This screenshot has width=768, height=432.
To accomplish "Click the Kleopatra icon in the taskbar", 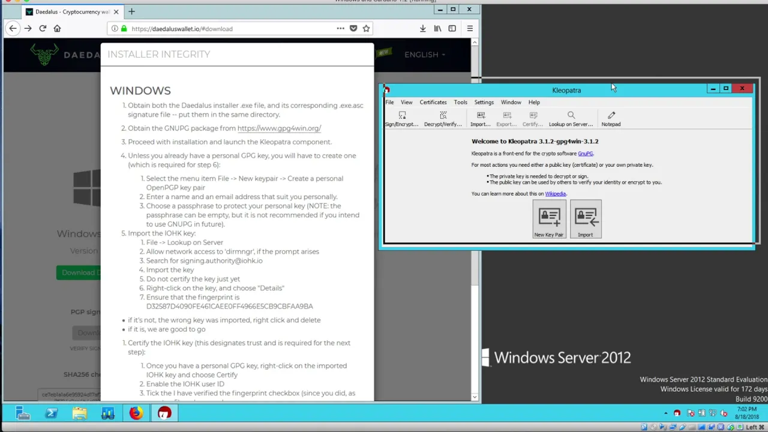I will tap(164, 413).
